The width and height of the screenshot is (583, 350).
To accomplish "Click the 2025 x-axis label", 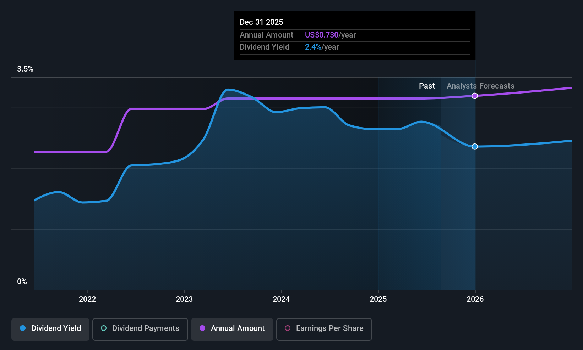I will 378,299.
